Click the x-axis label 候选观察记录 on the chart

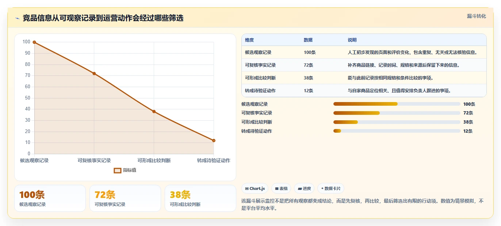[x=34, y=160]
